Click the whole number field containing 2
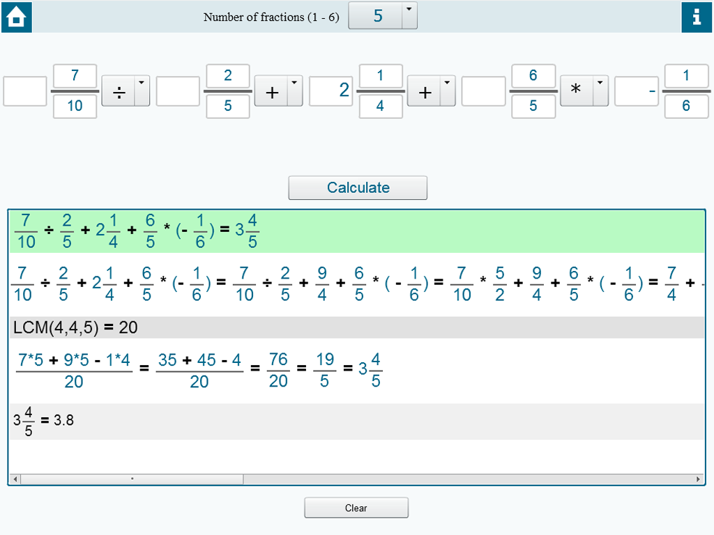Viewport: 714px width, 535px height. click(x=331, y=91)
